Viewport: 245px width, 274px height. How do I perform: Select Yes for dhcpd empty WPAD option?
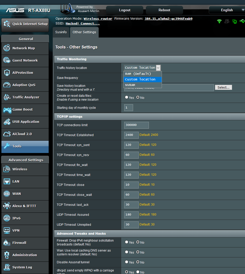pos(127,272)
